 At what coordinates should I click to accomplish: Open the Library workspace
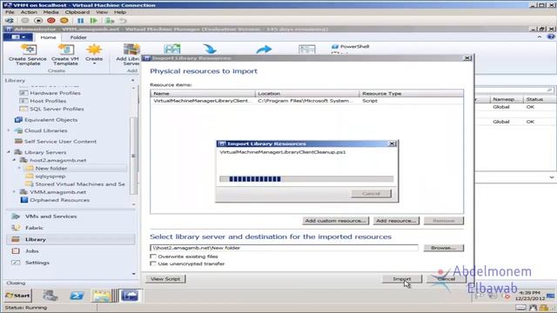point(70,239)
